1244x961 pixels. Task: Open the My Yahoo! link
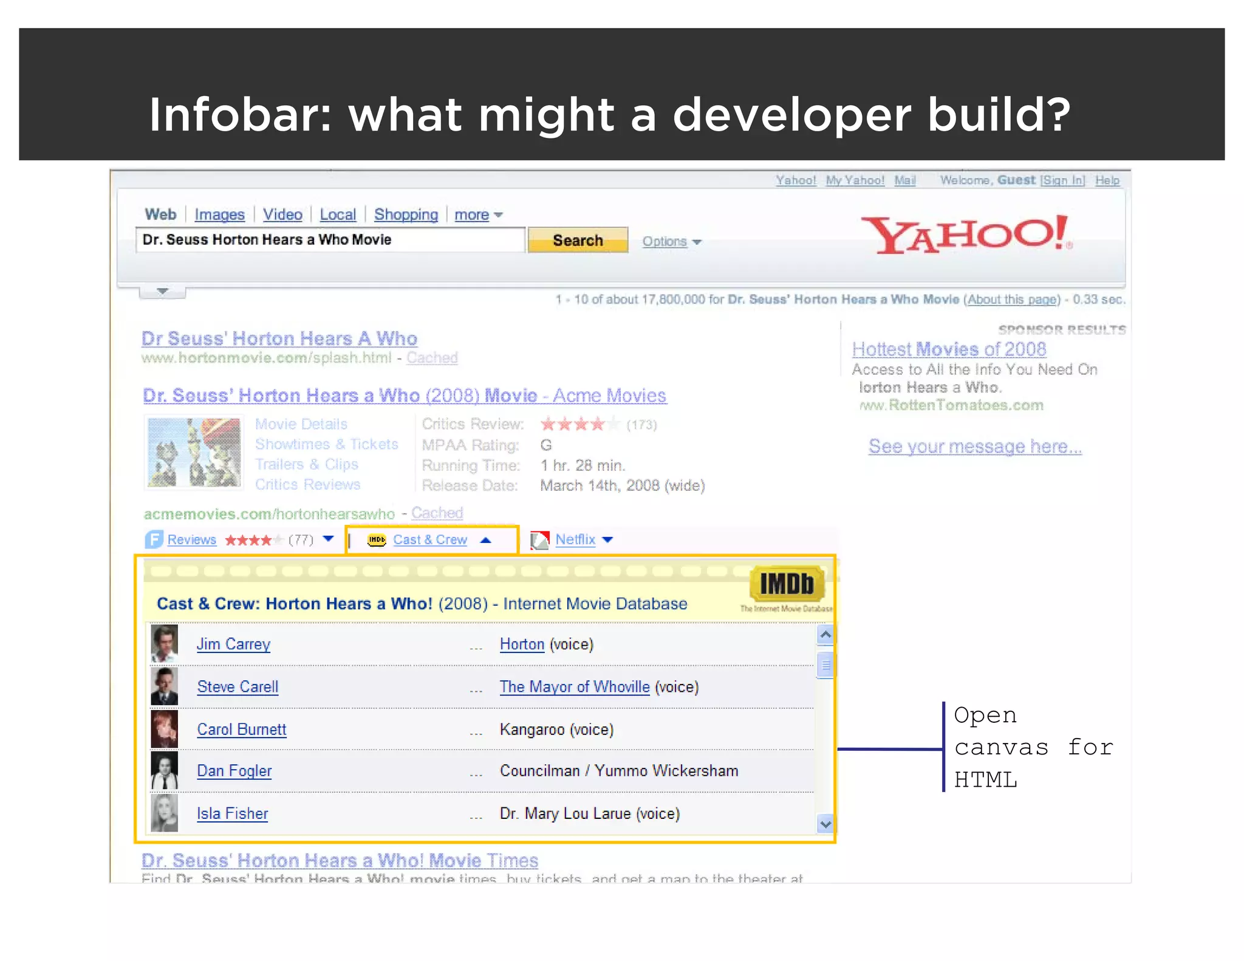[x=855, y=180]
